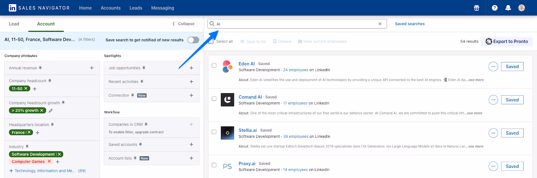The width and height of the screenshot is (537, 178).
Task: Click the Pronto export icon
Action: tap(489, 41)
